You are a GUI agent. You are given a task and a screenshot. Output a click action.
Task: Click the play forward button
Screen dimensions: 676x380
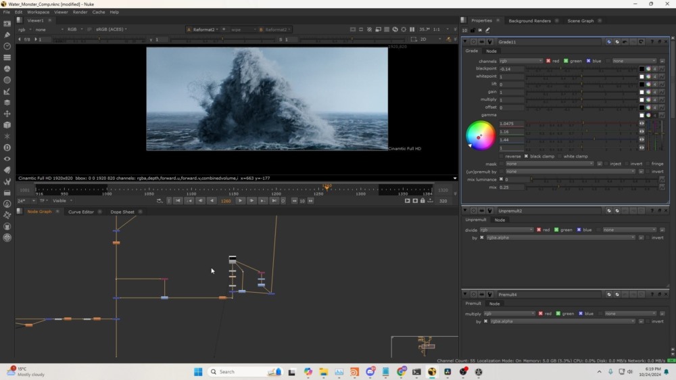pos(240,201)
